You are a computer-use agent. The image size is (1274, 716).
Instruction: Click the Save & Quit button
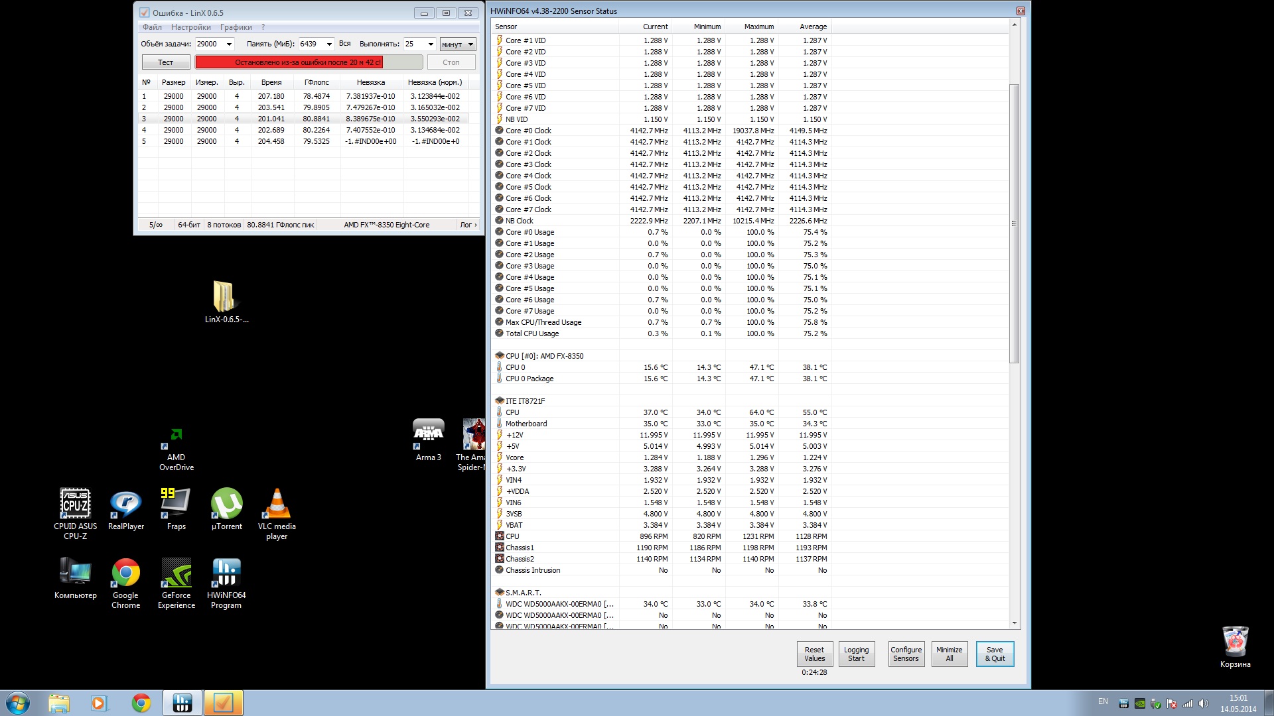[995, 654]
